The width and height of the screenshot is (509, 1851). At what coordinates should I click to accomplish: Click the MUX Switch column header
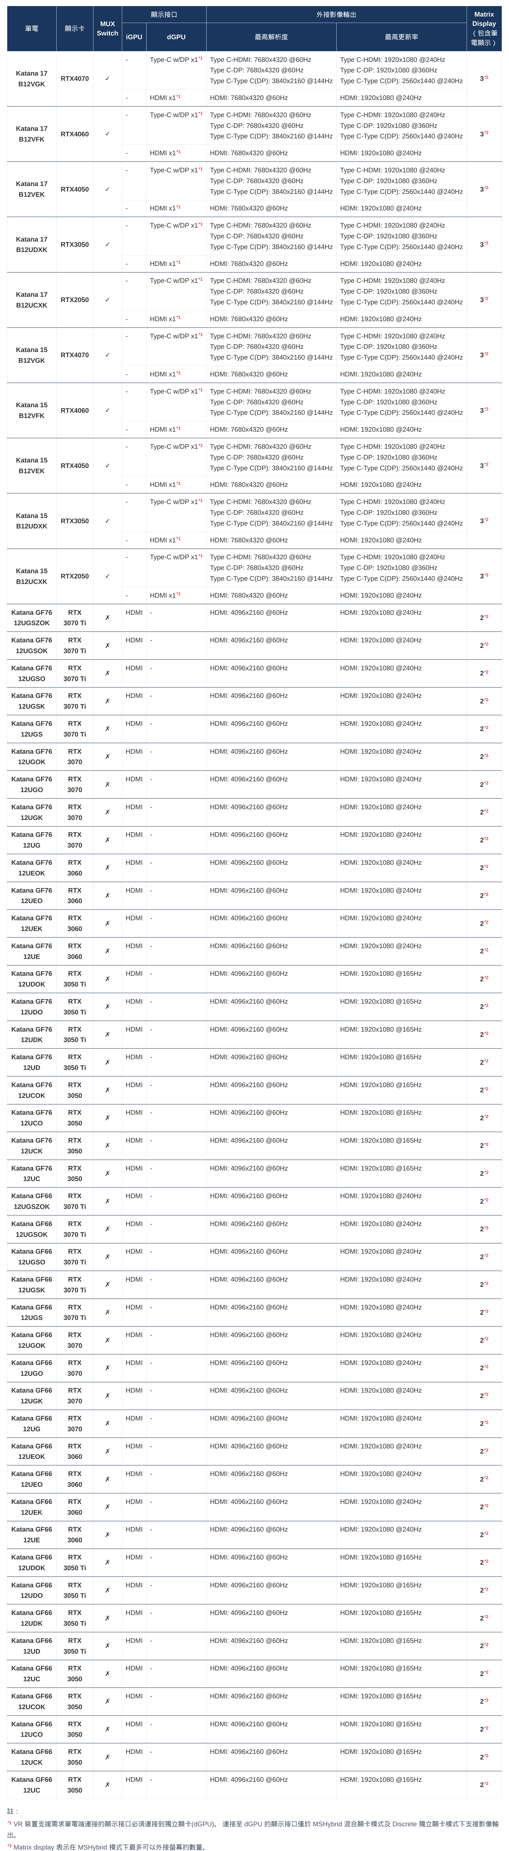click(x=108, y=29)
